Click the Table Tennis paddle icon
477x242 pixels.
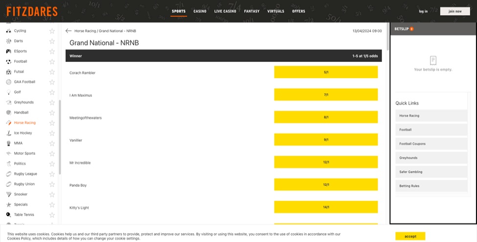point(9,215)
